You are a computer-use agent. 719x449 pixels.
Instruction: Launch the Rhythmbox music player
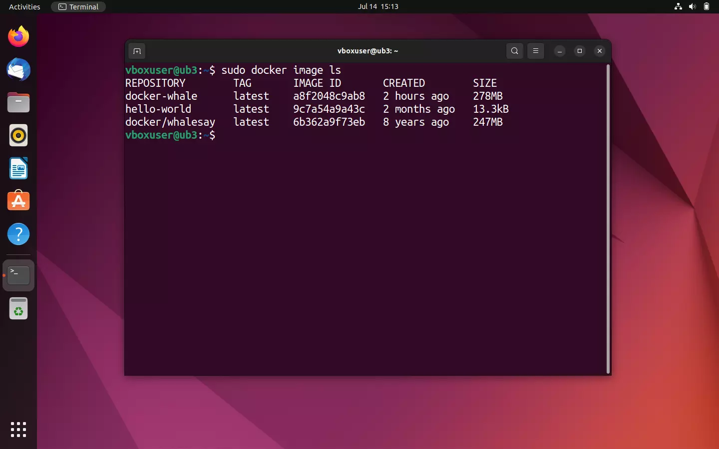18,135
